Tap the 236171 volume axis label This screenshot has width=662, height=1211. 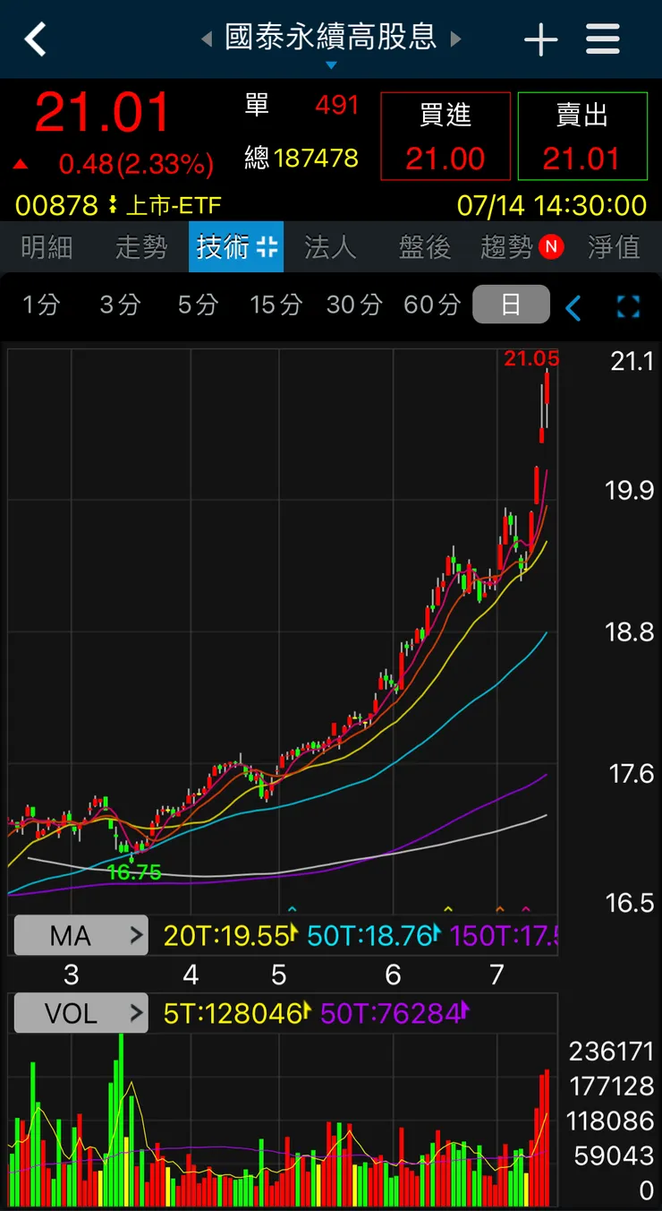[611, 1051]
